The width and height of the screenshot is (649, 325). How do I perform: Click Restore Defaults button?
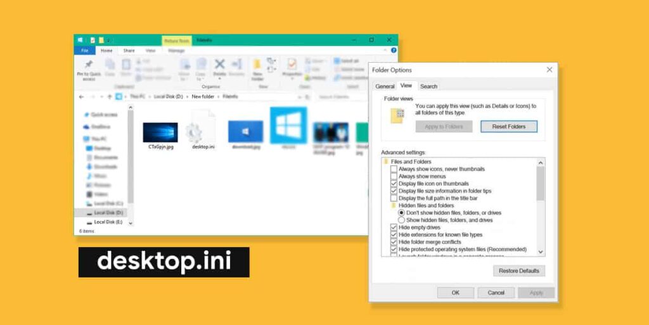click(x=519, y=271)
